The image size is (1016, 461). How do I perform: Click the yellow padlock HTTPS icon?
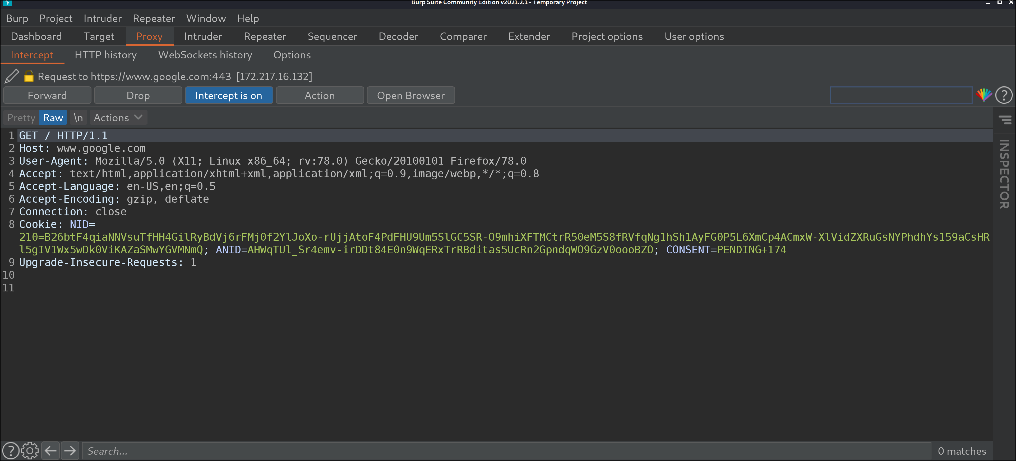pyautogui.click(x=29, y=76)
